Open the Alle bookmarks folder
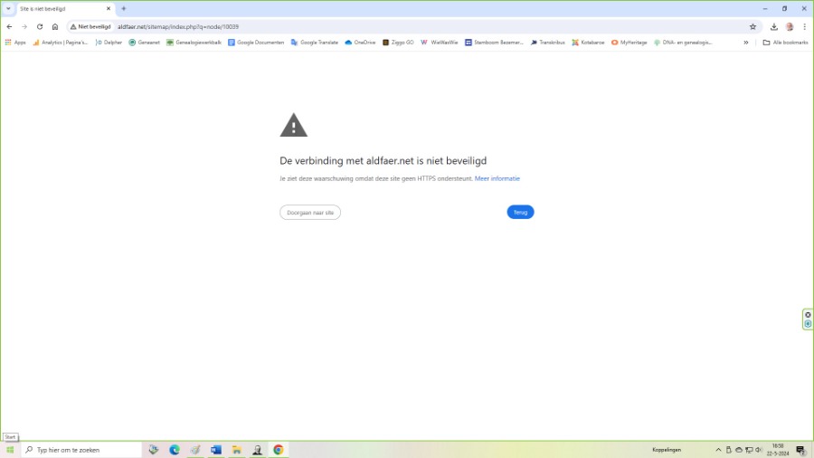814x458 pixels. point(785,42)
